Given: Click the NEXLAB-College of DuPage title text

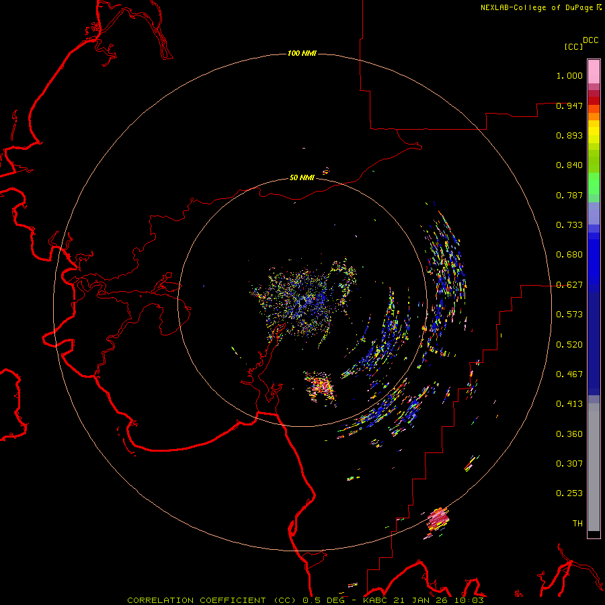Looking at the screenshot, I should [536, 7].
